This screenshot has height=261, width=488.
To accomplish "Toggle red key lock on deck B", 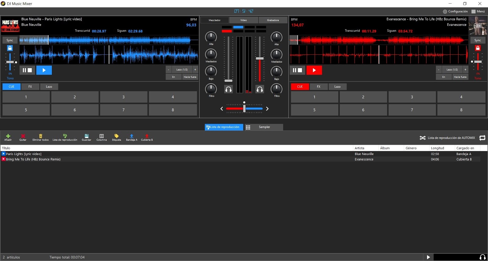I will point(478,48).
